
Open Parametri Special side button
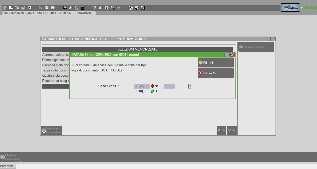(256, 47)
